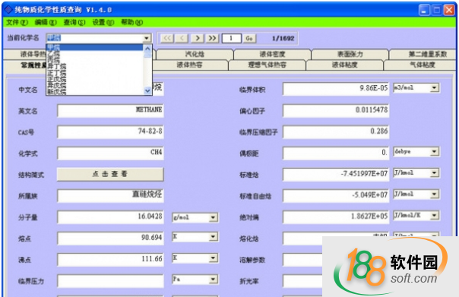The width and height of the screenshot is (459, 297).
Task: Switch to the 汽化焓 tab
Action: click(x=195, y=54)
